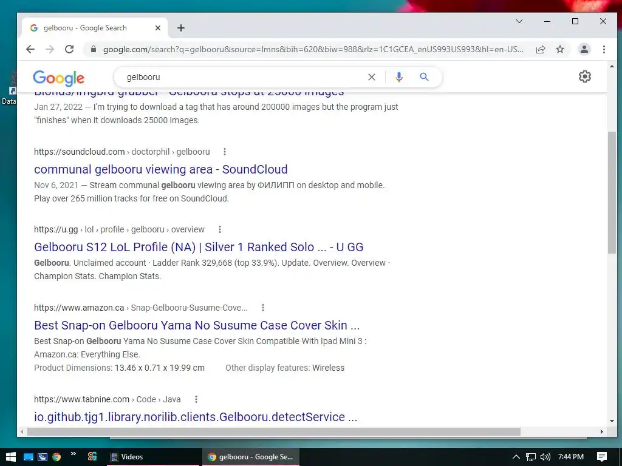Open network status tray icon

tap(530, 457)
